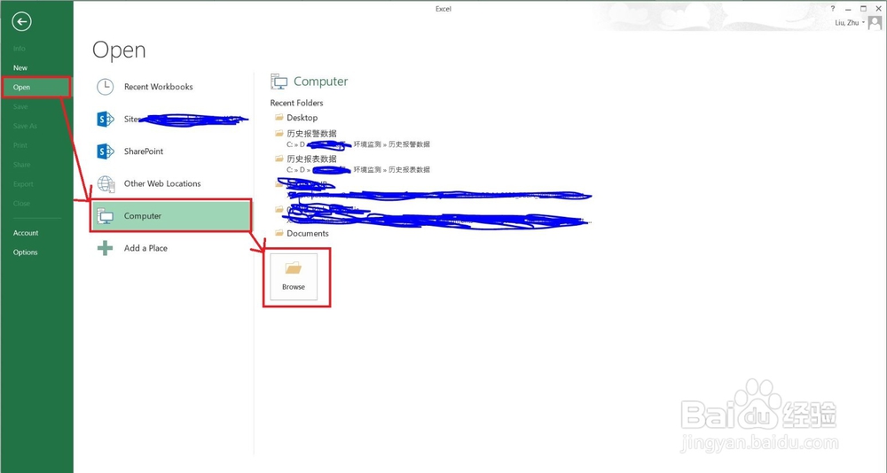Select the SharePoint place label
This screenshot has width=887, height=473.
point(144,151)
